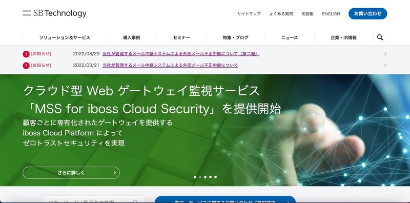Screen dimensions: 410x203
Task: Click chevron arrow at right of 2022/03/21 notice
Action: point(385,66)
